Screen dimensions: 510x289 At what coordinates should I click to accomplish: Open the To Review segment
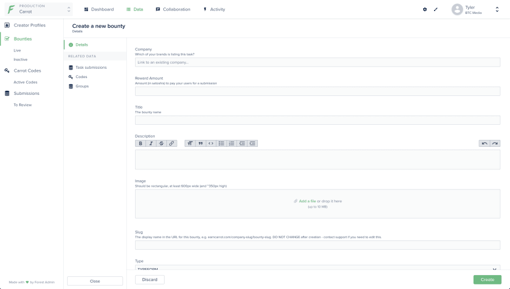tap(23, 105)
